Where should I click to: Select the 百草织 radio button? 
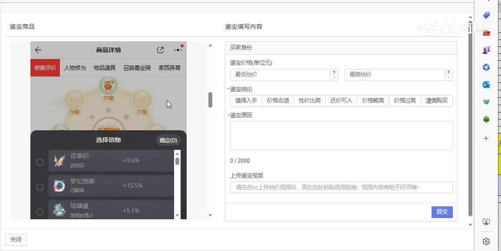(40, 162)
